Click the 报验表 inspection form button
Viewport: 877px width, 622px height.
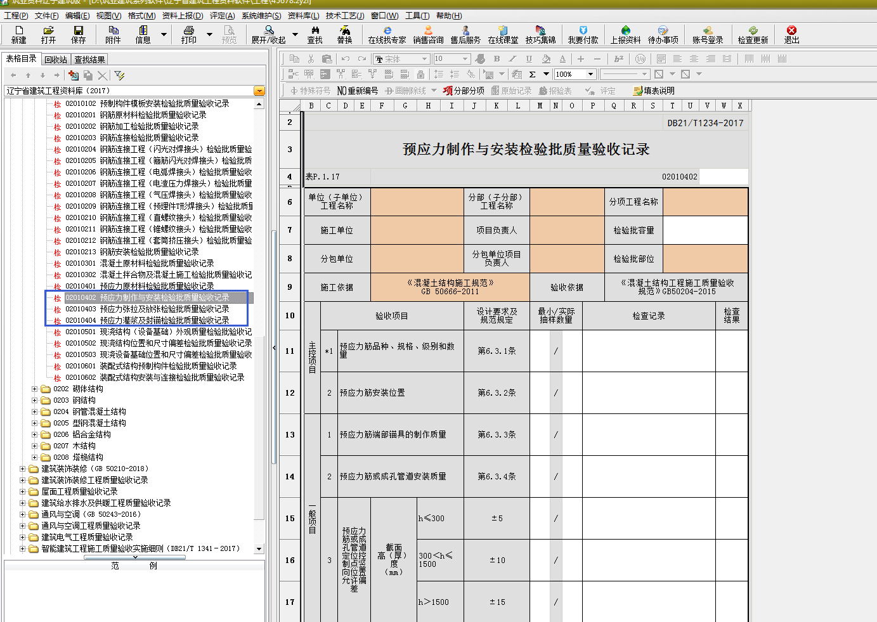(x=555, y=91)
